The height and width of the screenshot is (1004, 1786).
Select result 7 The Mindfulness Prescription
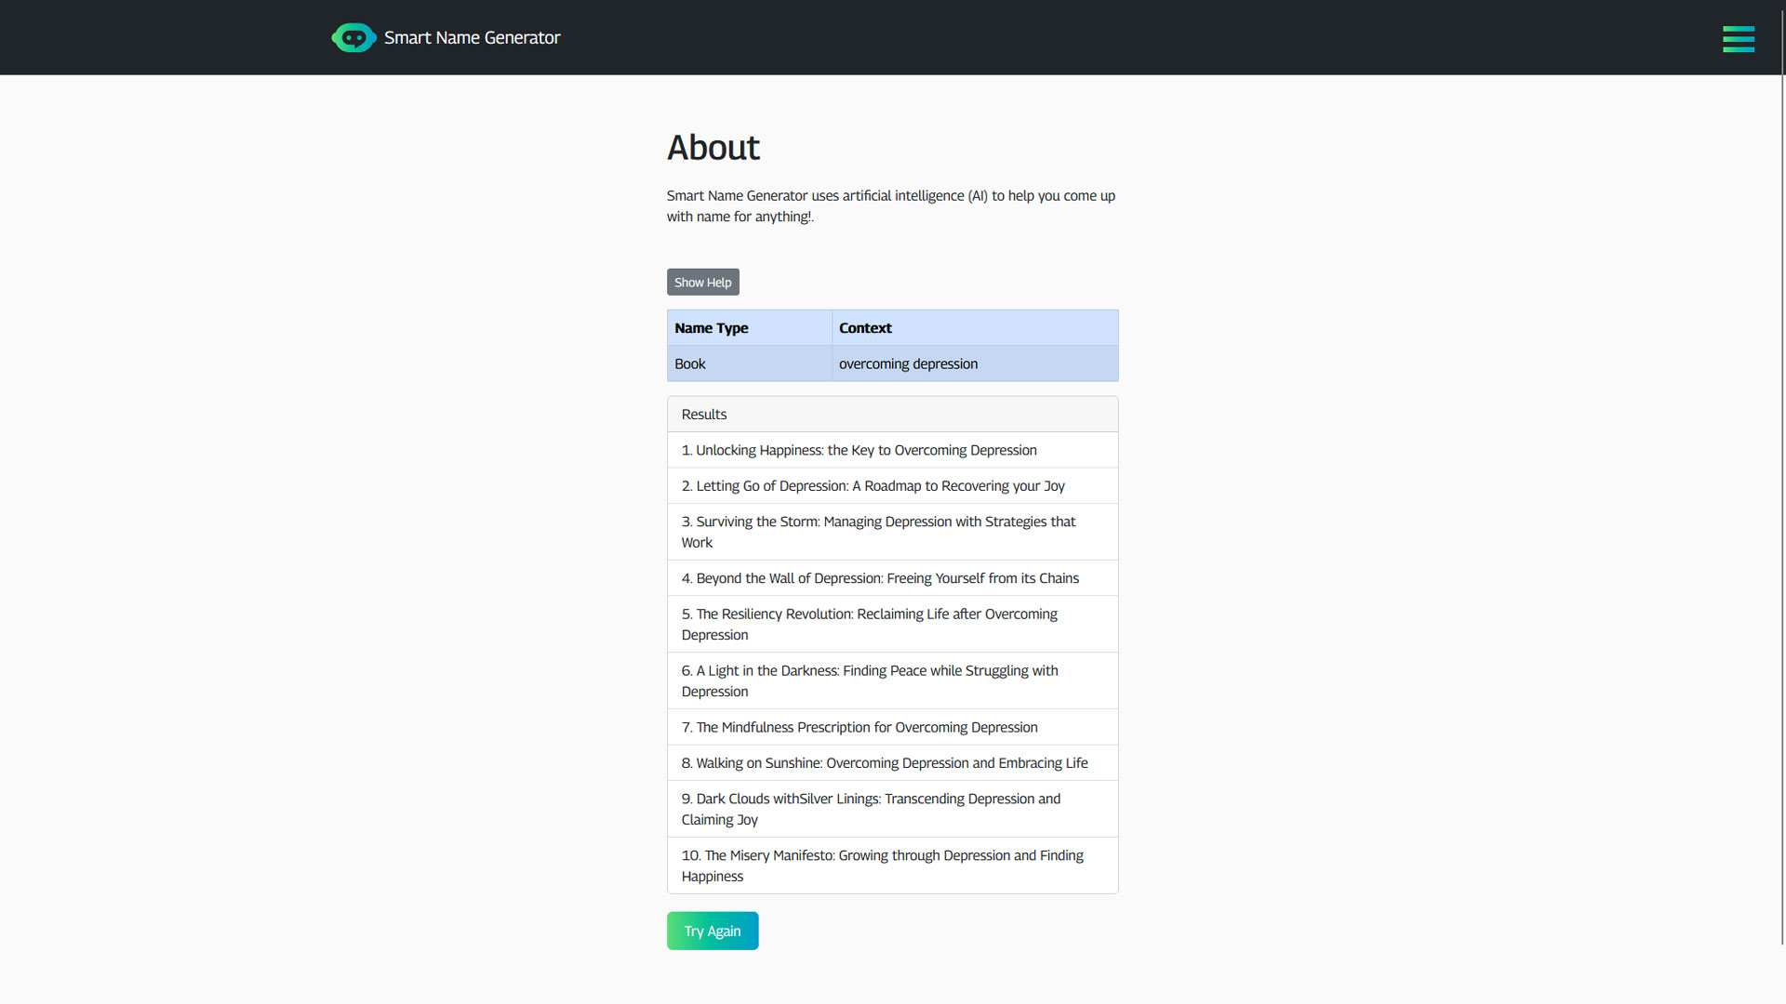click(x=859, y=727)
